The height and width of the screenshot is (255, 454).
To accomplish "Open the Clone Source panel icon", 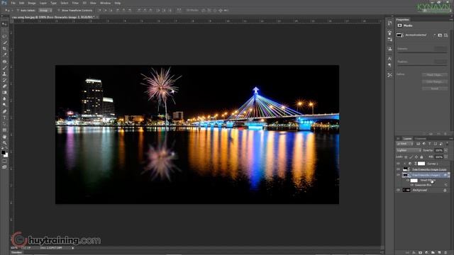I will coord(389,49).
